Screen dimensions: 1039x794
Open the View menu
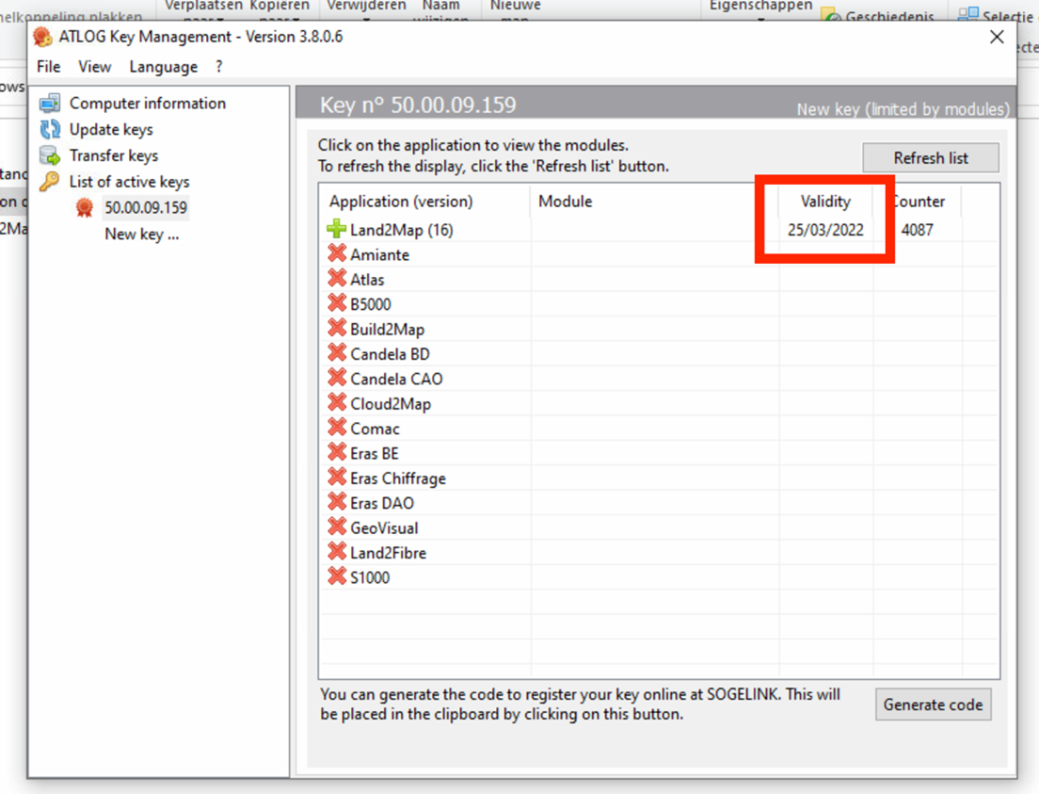(x=95, y=67)
